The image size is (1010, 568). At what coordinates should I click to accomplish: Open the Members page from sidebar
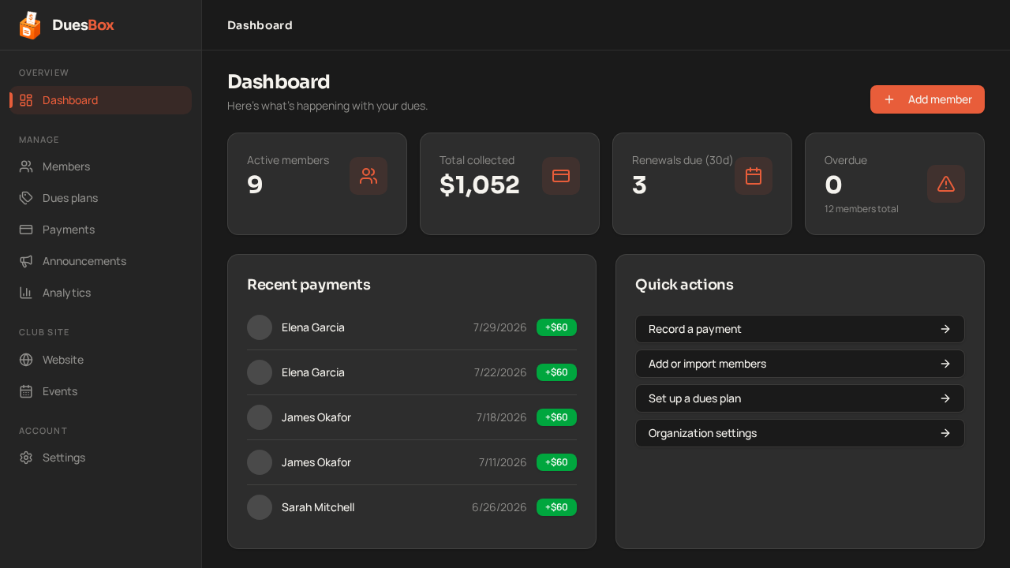pyautogui.click(x=101, y=166)
